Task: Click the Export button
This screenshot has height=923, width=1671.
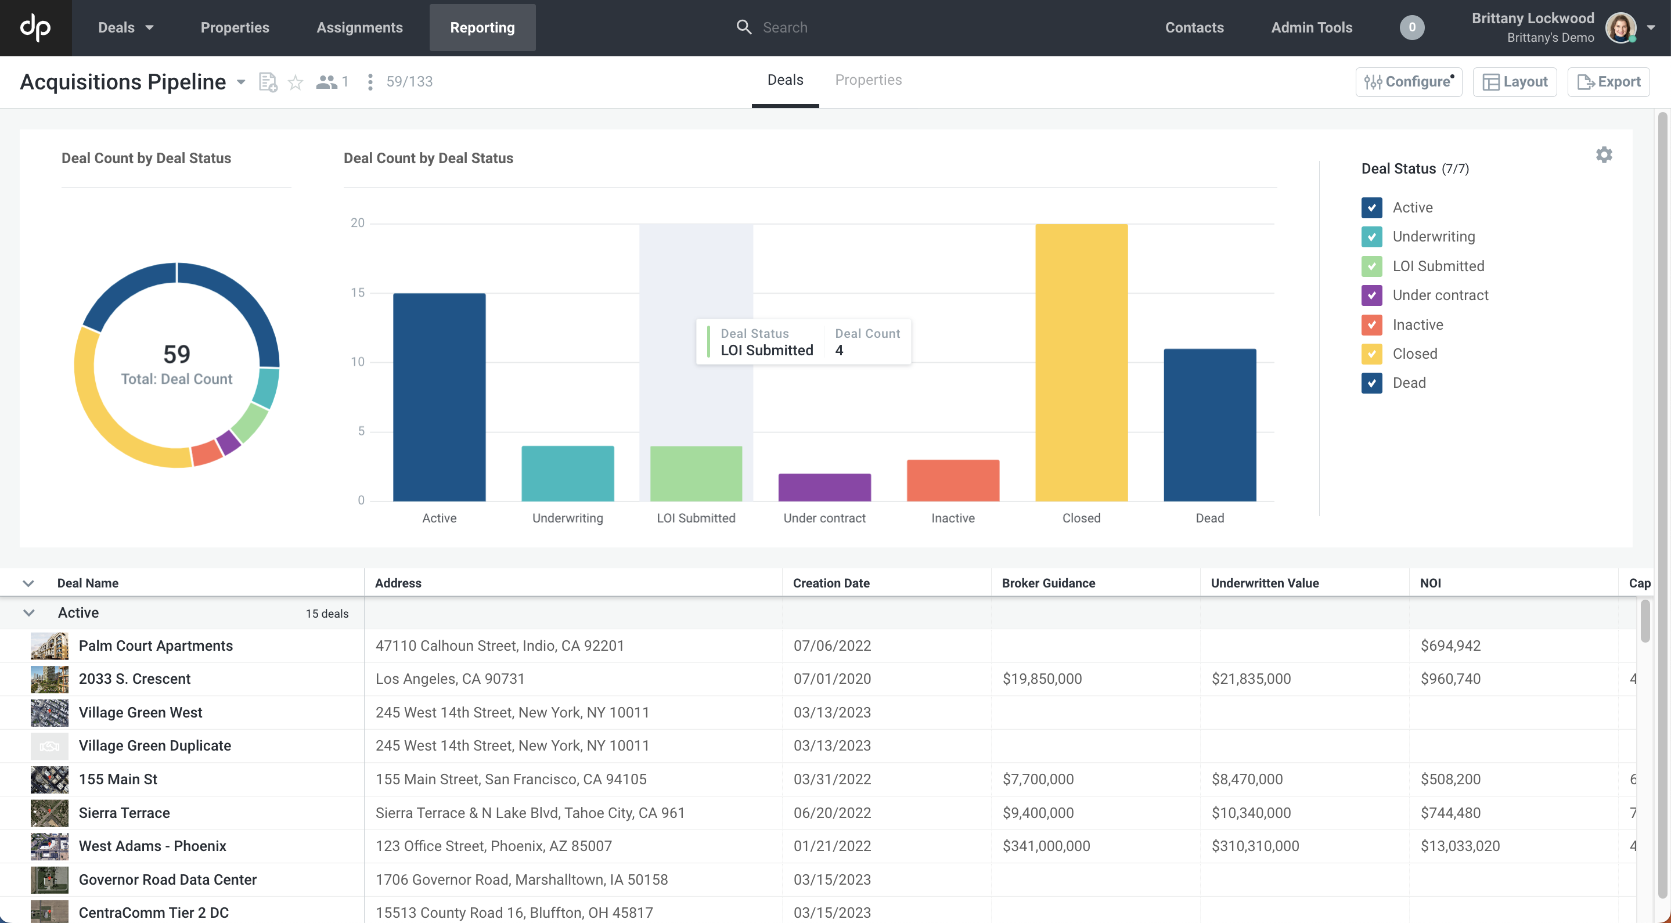Action: [1609, 82]
